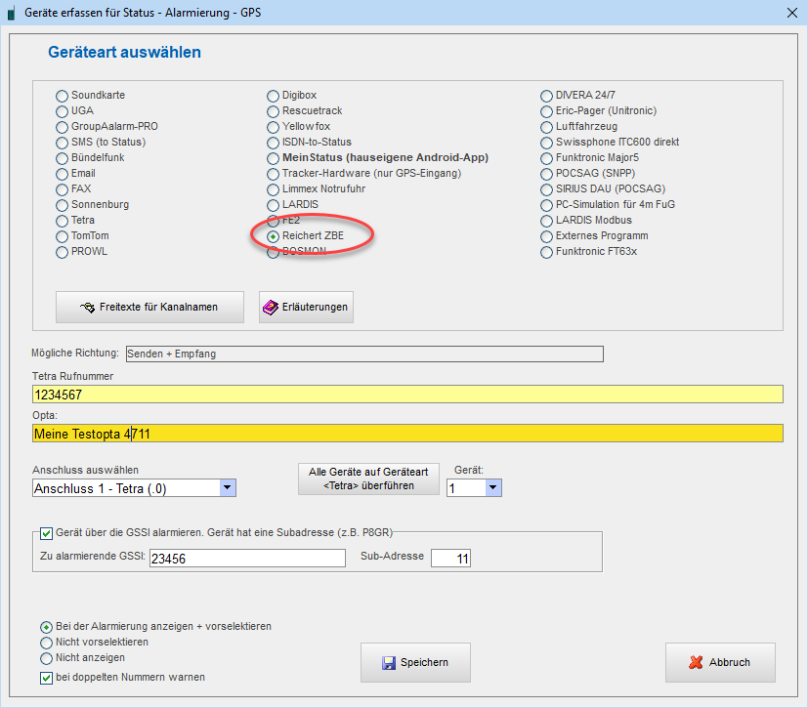Click the Freitexte für Kanalnamen hand icon
This screenshot has width=808, height=708.
coord(86,308)
